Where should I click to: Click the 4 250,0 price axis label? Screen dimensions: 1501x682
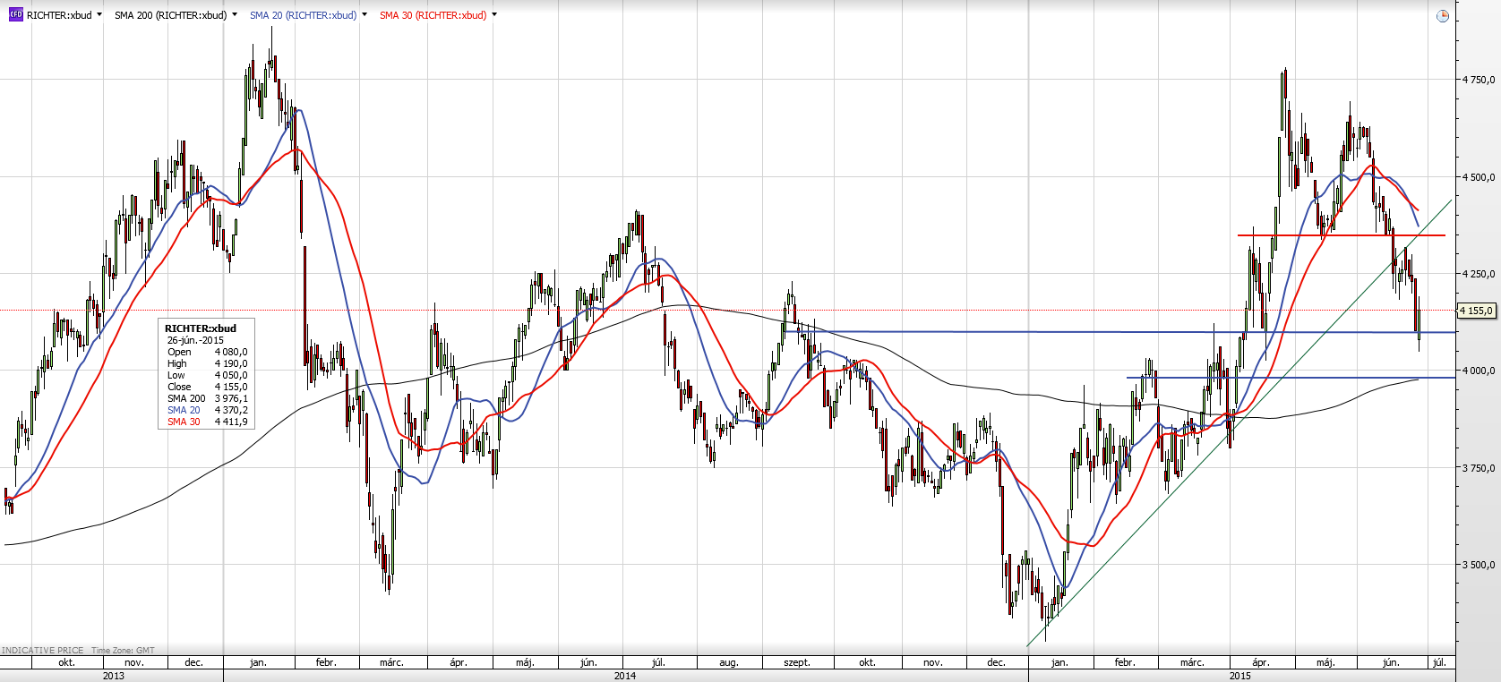[1479, 274]
